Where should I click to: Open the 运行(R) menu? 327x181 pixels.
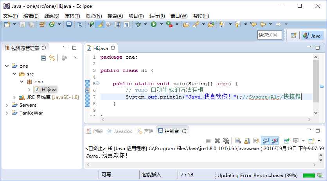(x=157, y=16)
